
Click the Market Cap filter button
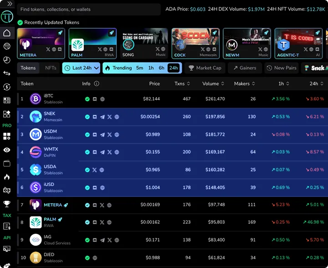click(x=205, y=68)
